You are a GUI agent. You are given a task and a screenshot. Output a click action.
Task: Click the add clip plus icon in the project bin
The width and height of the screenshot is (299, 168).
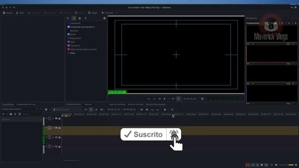pyautogui.click(x=3, y=114)
